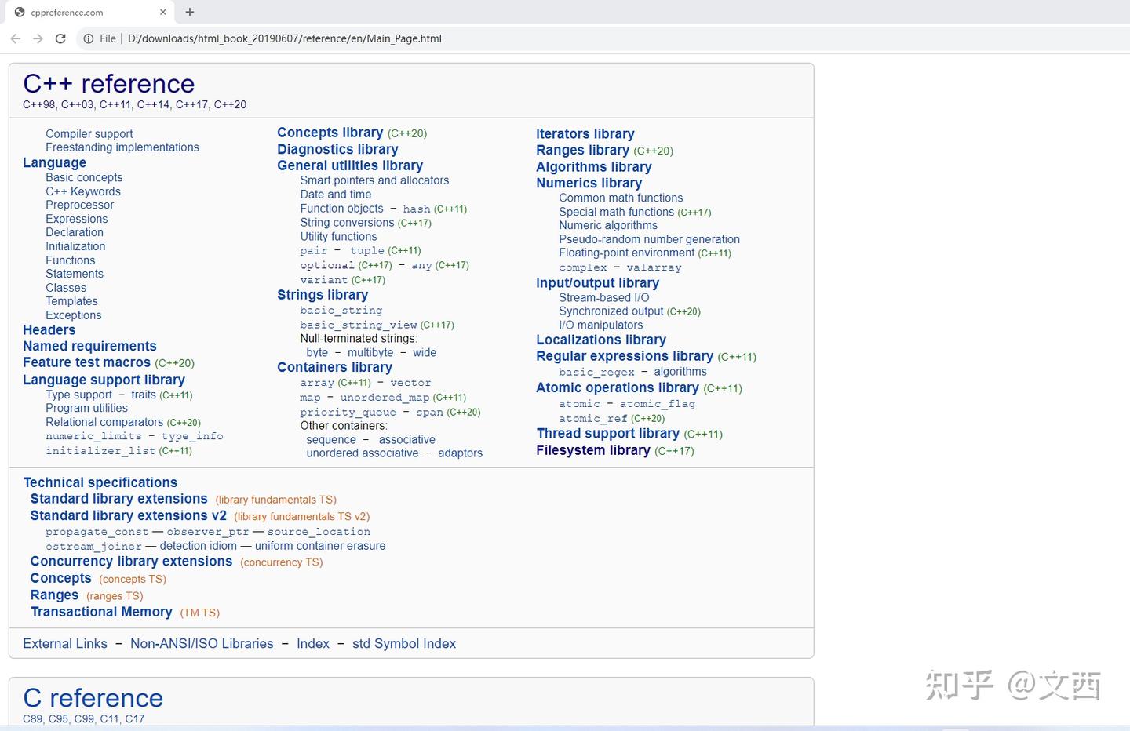
Task: Open Smart pointers and allocators link
Action: (374, 180)
